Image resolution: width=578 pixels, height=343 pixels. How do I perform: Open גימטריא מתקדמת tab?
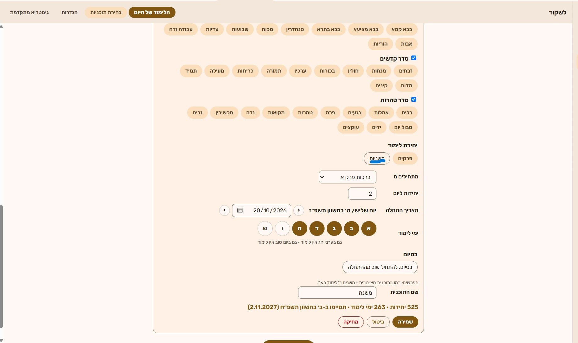coord(29,13)
